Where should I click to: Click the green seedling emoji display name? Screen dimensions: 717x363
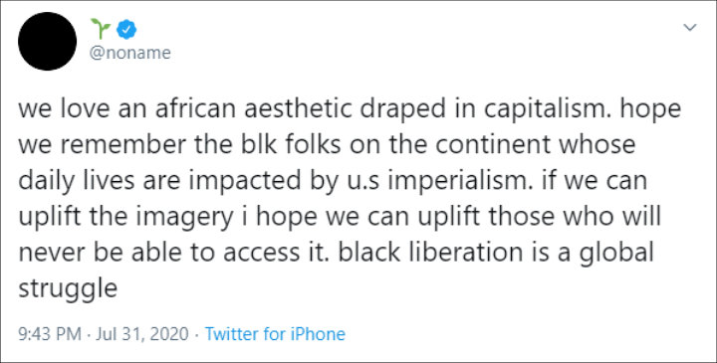(x=101, y=29)
